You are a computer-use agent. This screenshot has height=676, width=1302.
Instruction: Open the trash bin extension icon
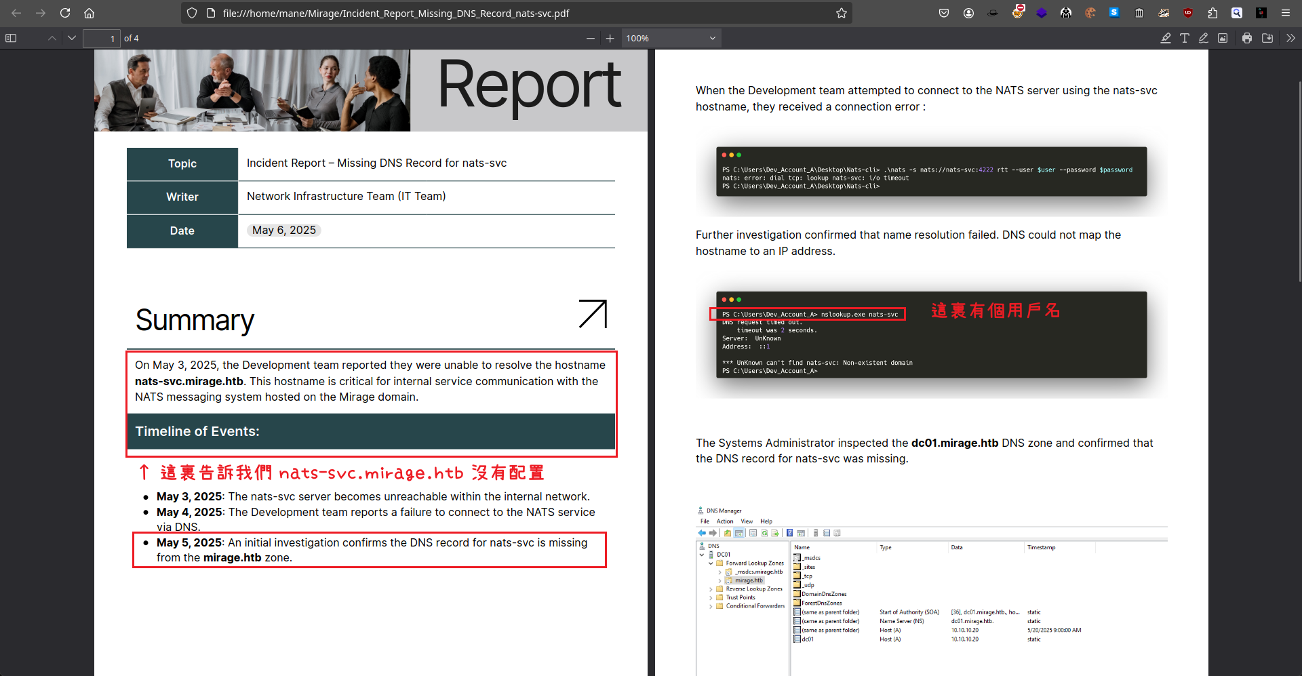tap(1139, 13)
